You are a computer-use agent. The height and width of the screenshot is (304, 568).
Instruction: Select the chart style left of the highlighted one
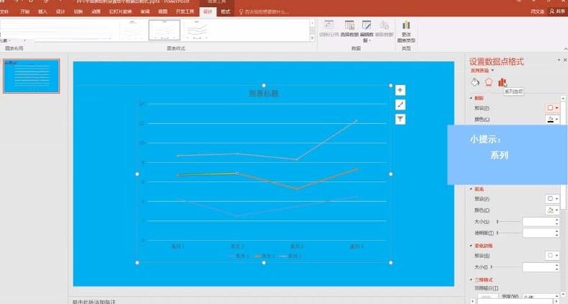[x=132, y=30]
